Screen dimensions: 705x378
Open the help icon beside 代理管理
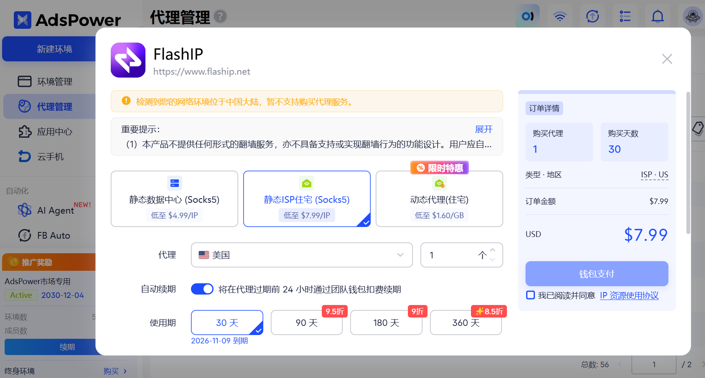[220, 17]
